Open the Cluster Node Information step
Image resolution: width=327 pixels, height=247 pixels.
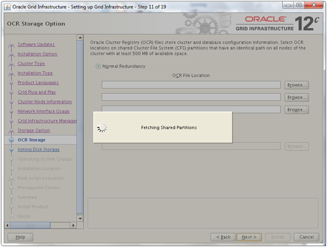45,102
